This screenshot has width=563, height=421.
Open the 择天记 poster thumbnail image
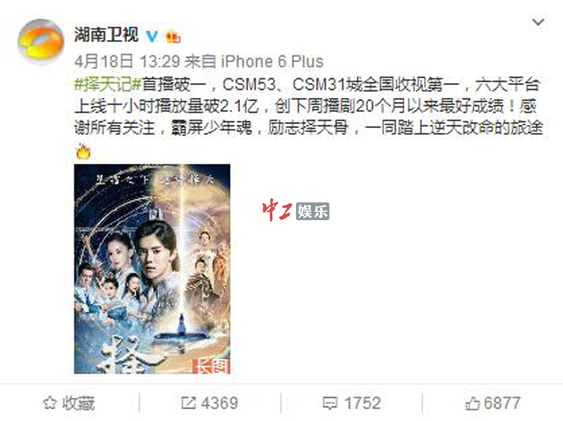click(152, 269)
